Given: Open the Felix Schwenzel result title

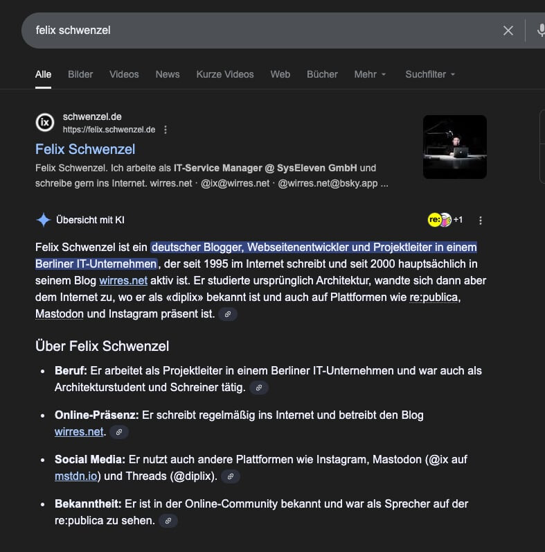Looking at the screenshot, I should pyautogui.click(x=85, y=149).
